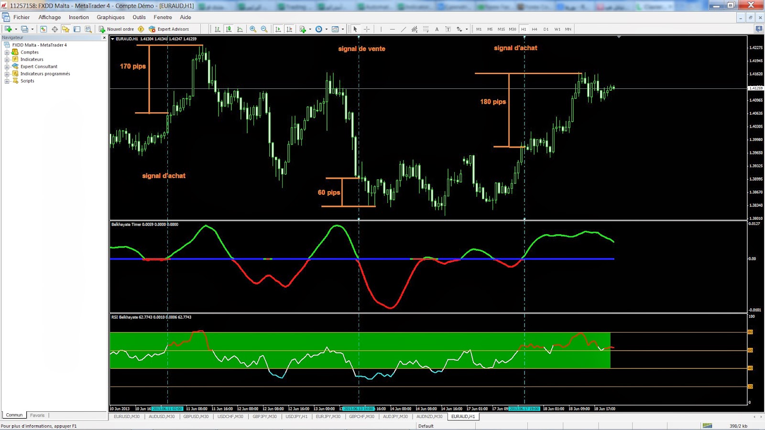The width and height of the screenshot is (765, 430).
Task: Select the trendline drawing tool
Action: click(x=404, y=29)
